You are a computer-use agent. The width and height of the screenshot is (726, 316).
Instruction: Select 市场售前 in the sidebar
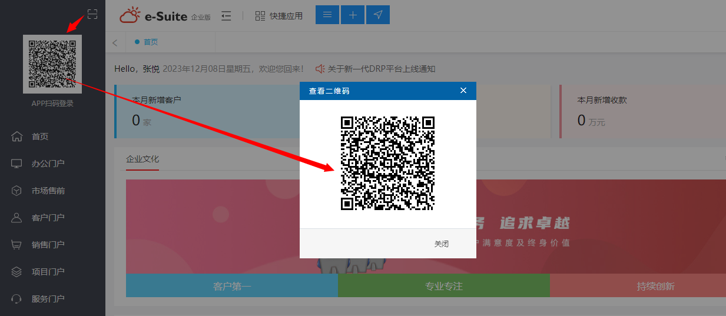click(x=48, y=191)
